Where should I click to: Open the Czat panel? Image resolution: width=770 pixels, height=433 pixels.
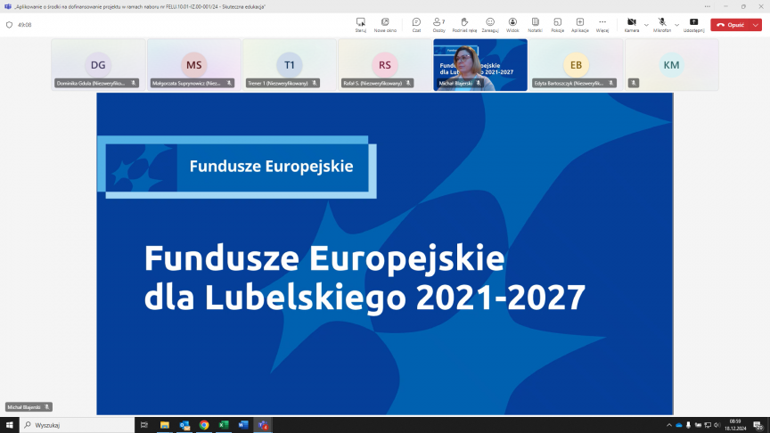(x=416, y=25)
